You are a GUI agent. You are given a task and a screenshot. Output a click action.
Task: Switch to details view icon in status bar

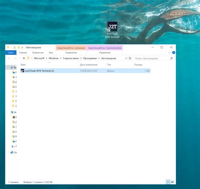click(x=168, y=182)
